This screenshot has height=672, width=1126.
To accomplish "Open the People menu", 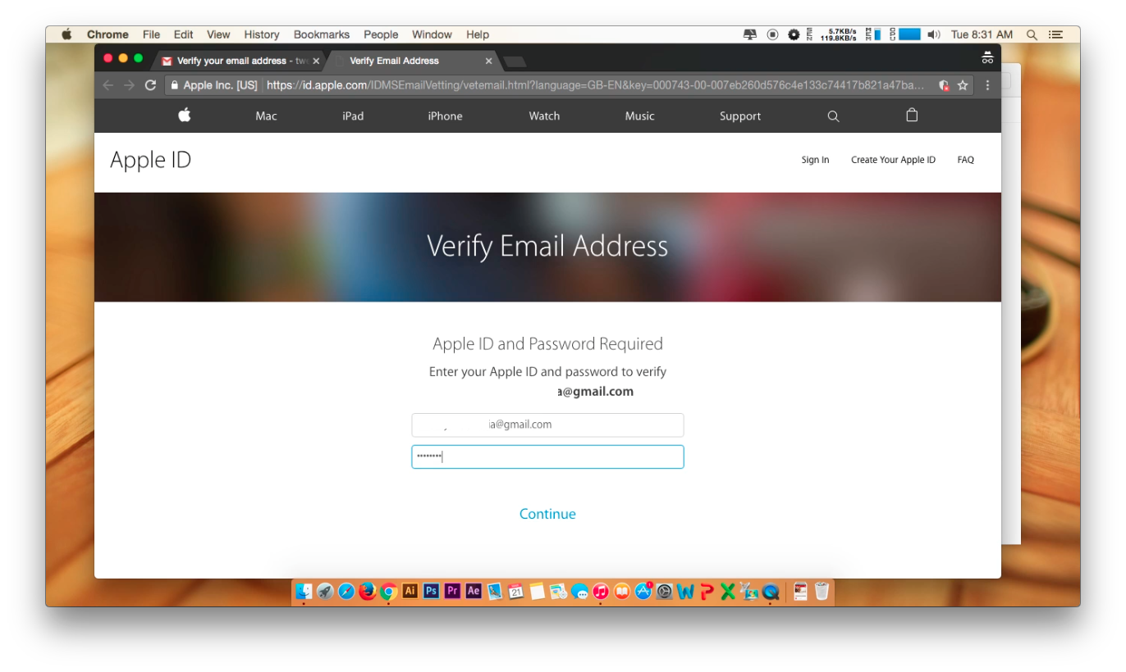I will click(x=381, y=34).
